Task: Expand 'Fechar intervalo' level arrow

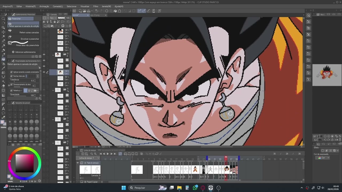Action: pos(37,76)
